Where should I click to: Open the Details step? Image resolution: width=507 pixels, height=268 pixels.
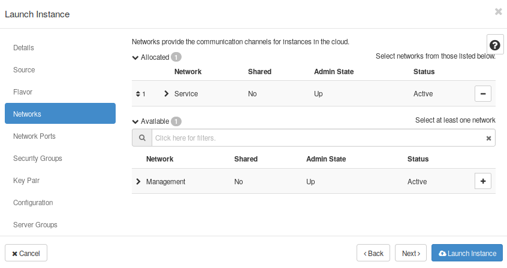24,48
